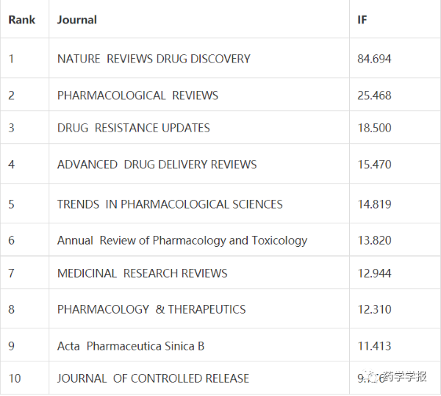The image size is (441, 396).
Task: Select the impact factor value 25.468
Action: (374, 96)
